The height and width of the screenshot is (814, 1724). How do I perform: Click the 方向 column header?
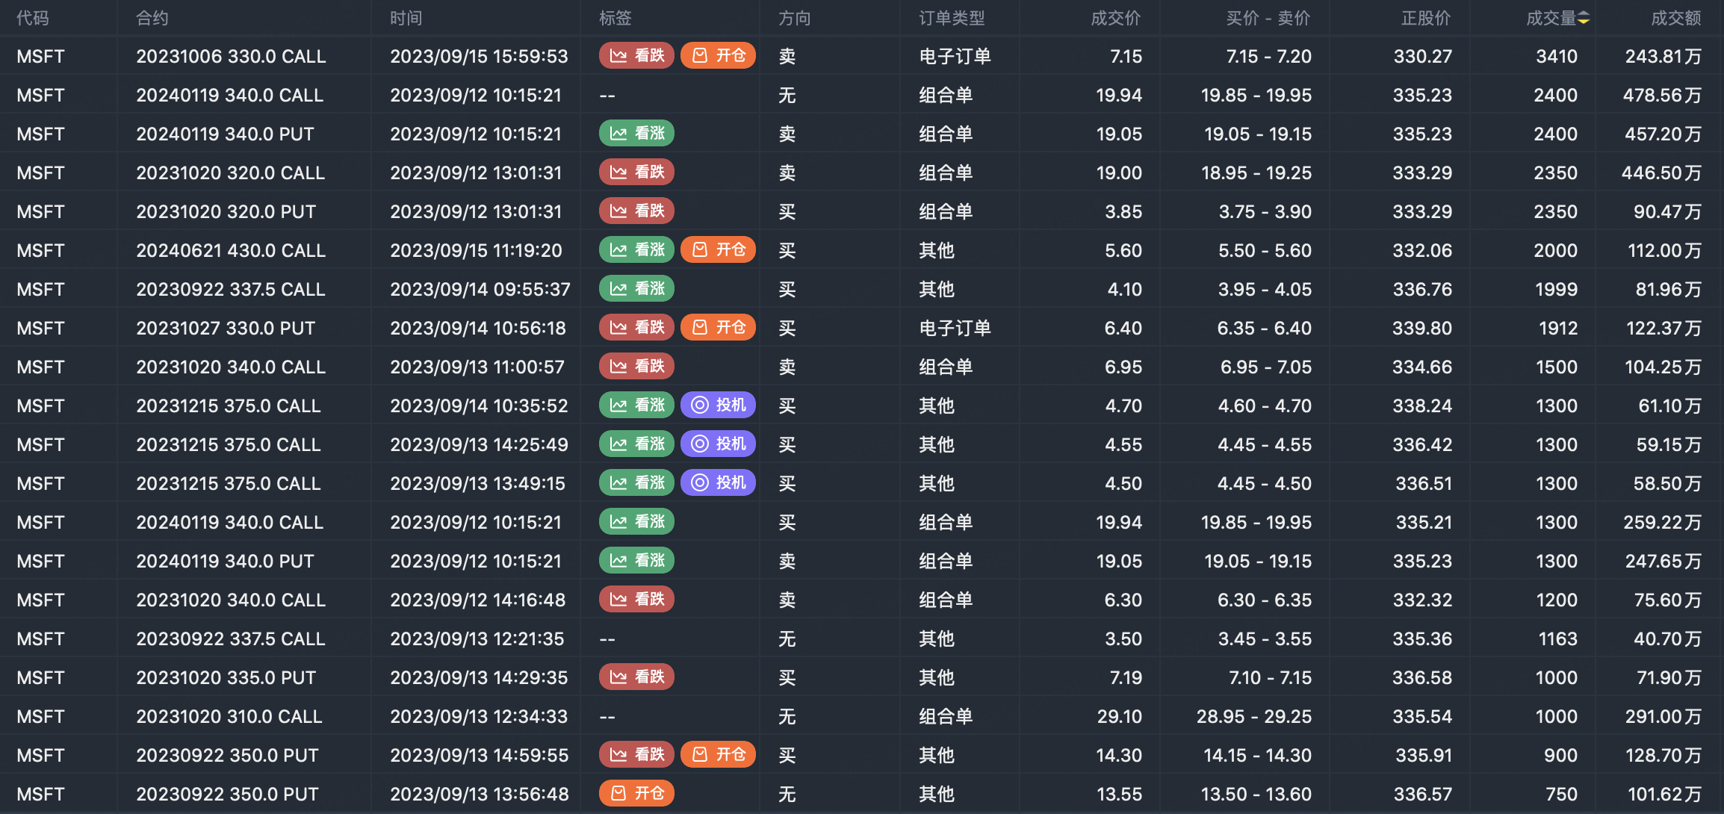(795, 19)
